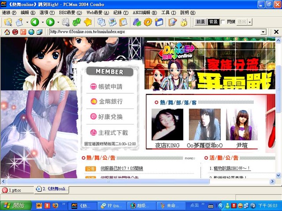Click the cascaded windows icon
Image resolution: width=282 pixels, height=211 pixels.
(x=39, y=32)
